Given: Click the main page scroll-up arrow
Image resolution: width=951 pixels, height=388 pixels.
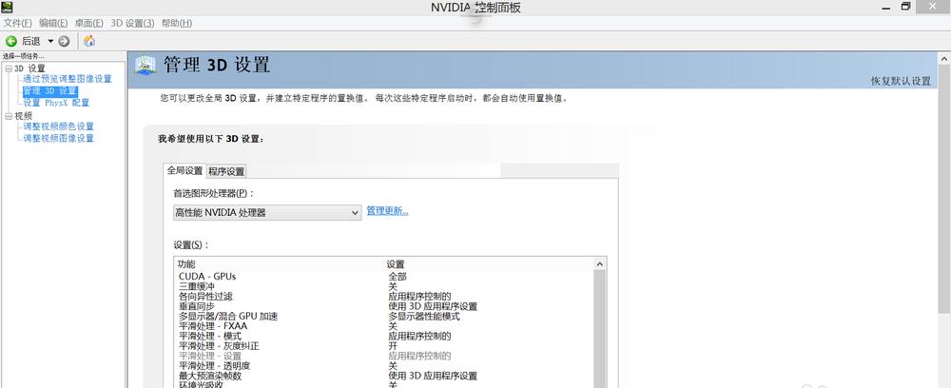Looking at the screenshot, I should coord(944,58).
